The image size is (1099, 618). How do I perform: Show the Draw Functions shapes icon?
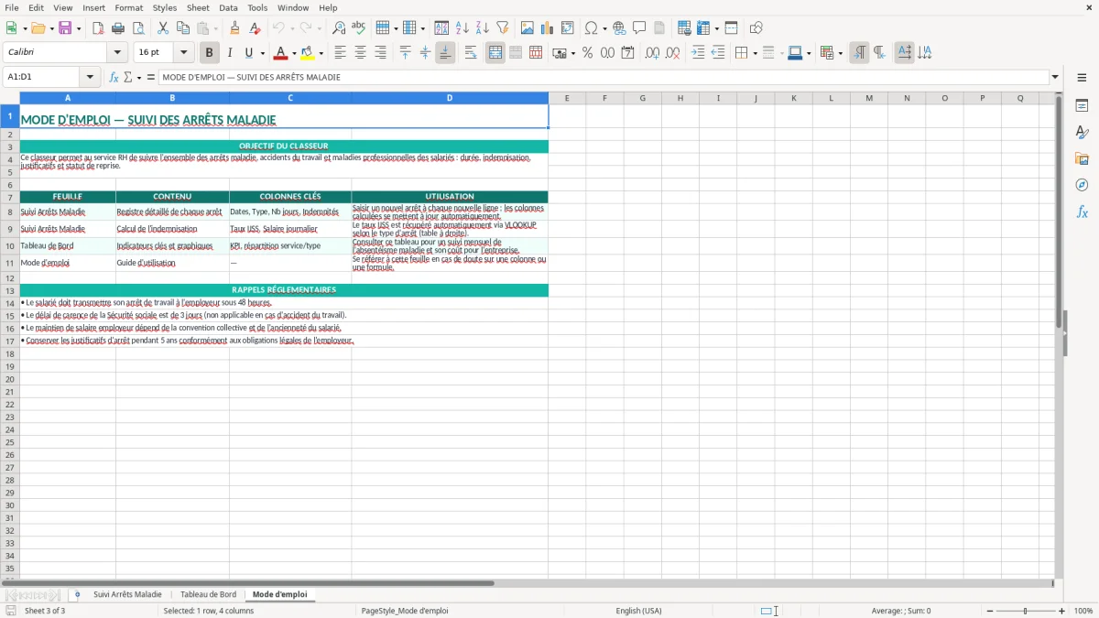pos(756,28)
